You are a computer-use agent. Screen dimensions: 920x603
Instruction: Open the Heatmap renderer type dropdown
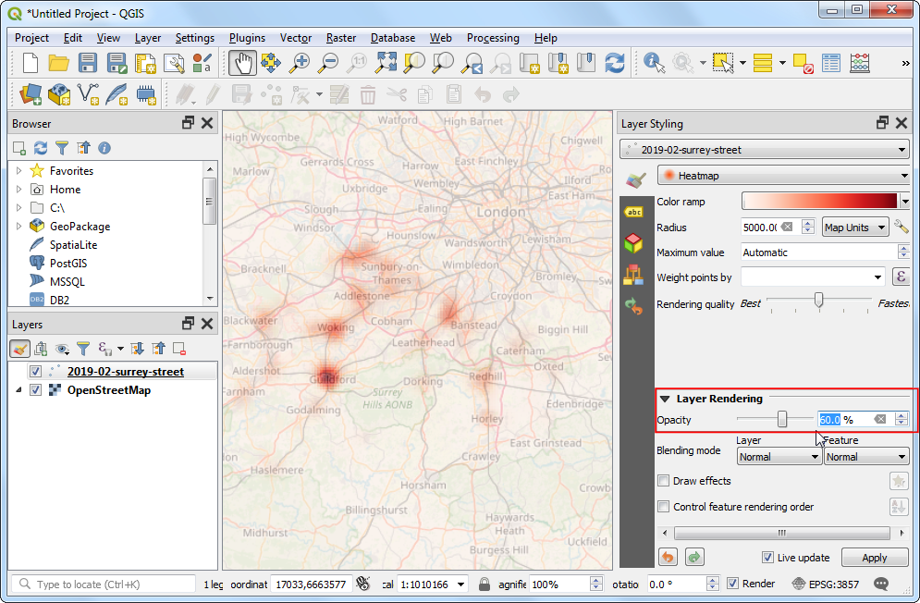[x=783, y=176]
